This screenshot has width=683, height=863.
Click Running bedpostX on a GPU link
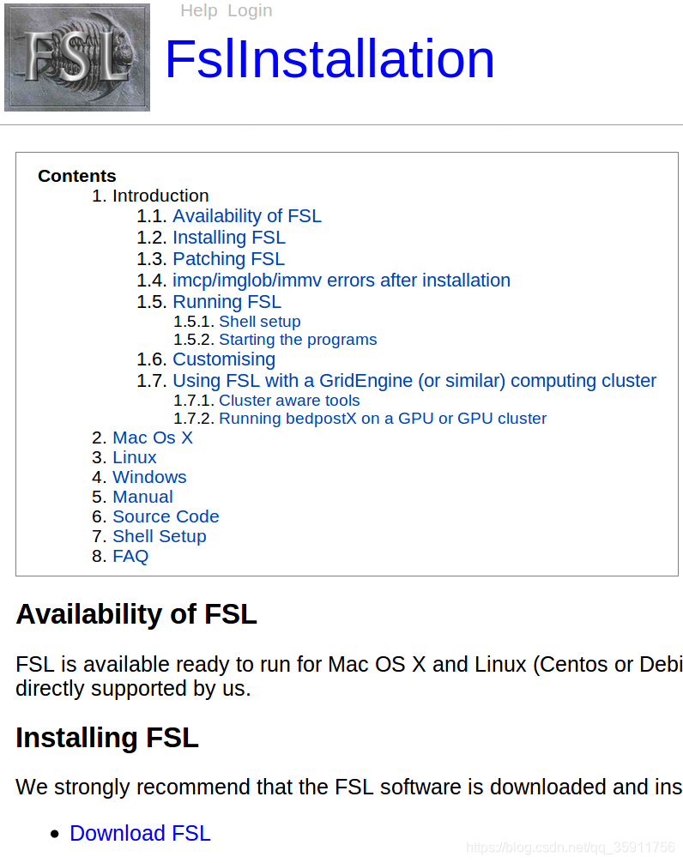(382, 418)
